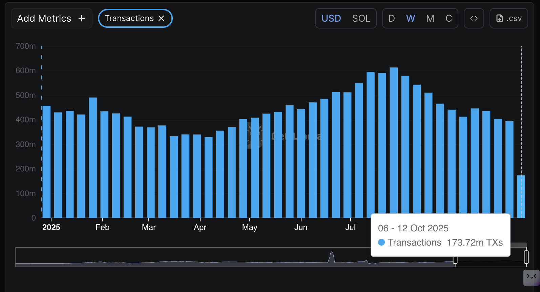Click the spike in the overview timeline

[332, 256]
